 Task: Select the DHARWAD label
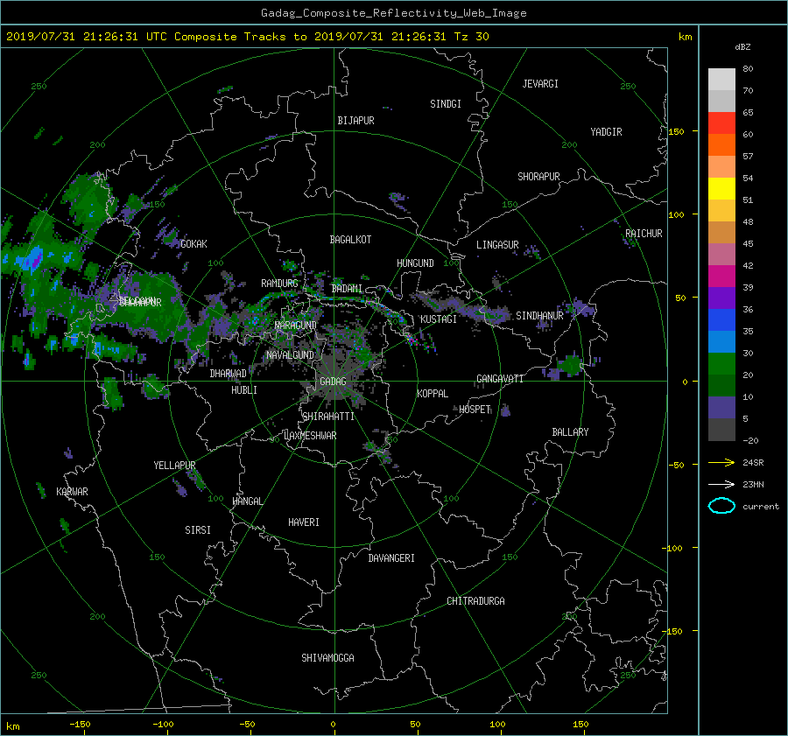tap(228, 374)
